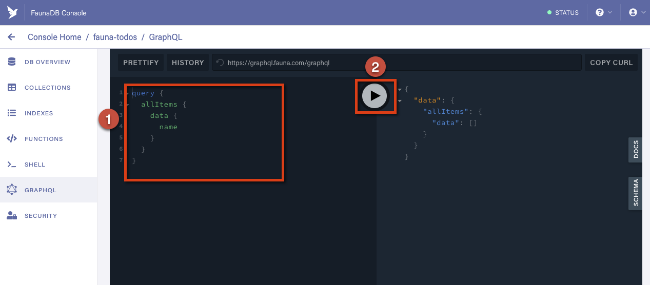
Task: Click 'allItems' in the query editor
Action: (x=159, y=105)
